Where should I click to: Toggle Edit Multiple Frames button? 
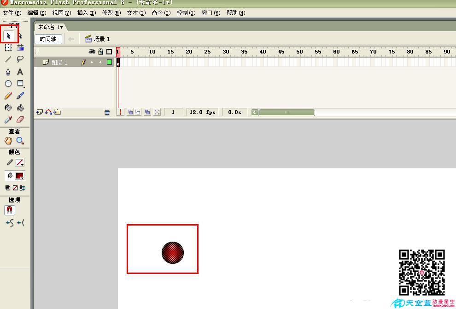[x=147, y=112]
